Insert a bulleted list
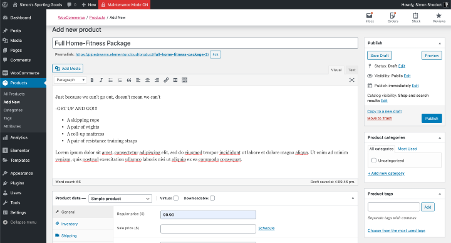 click(110, 80)
